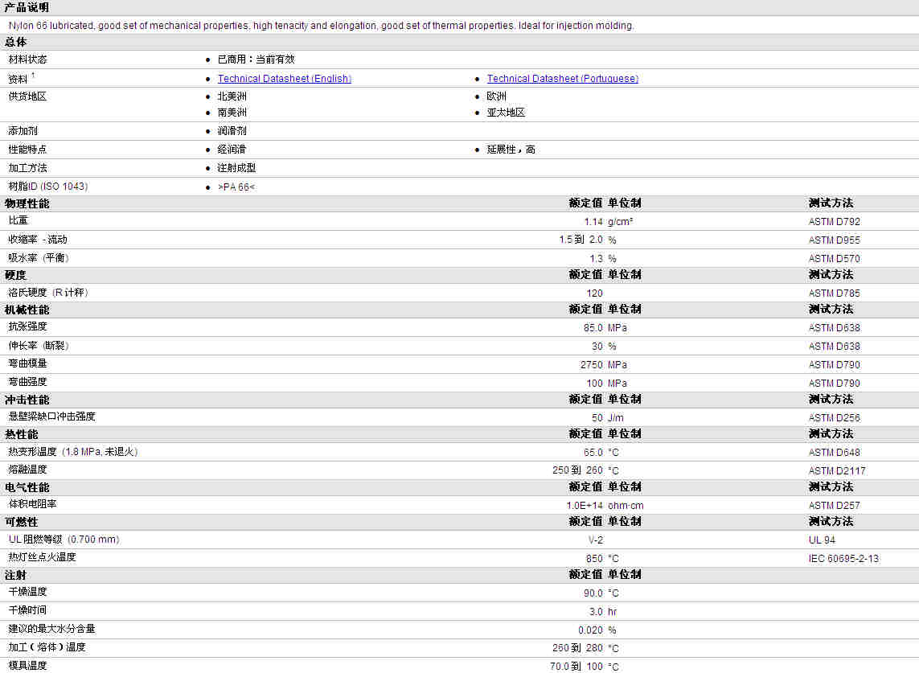The width and height of the screenshot is (919, 673).
Task: Select the 吸水率 (平衡) row label
Action: click(x=39, y=258)
